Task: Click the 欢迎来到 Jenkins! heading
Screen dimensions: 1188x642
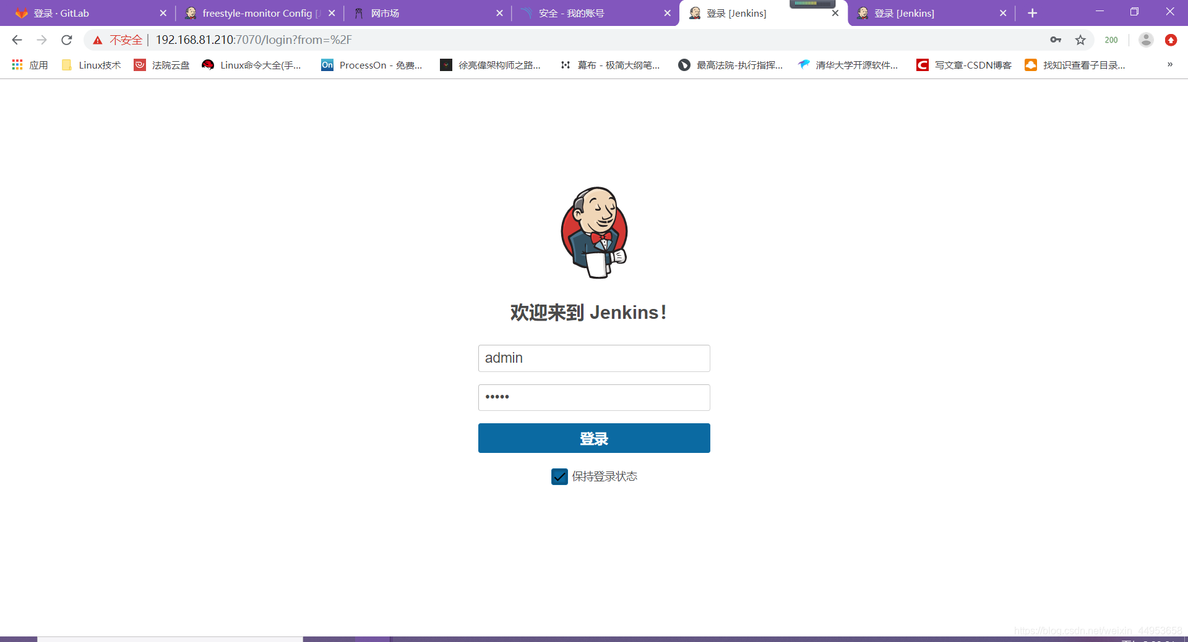Action: tap(588, 313)
